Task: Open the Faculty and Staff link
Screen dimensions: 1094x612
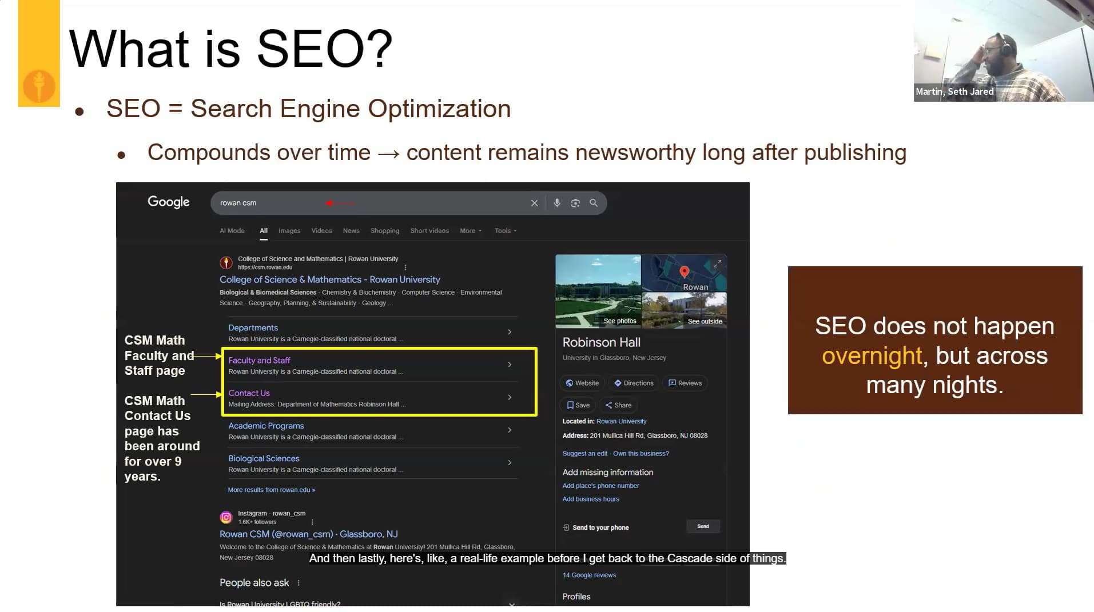Action: pos(259,361)
